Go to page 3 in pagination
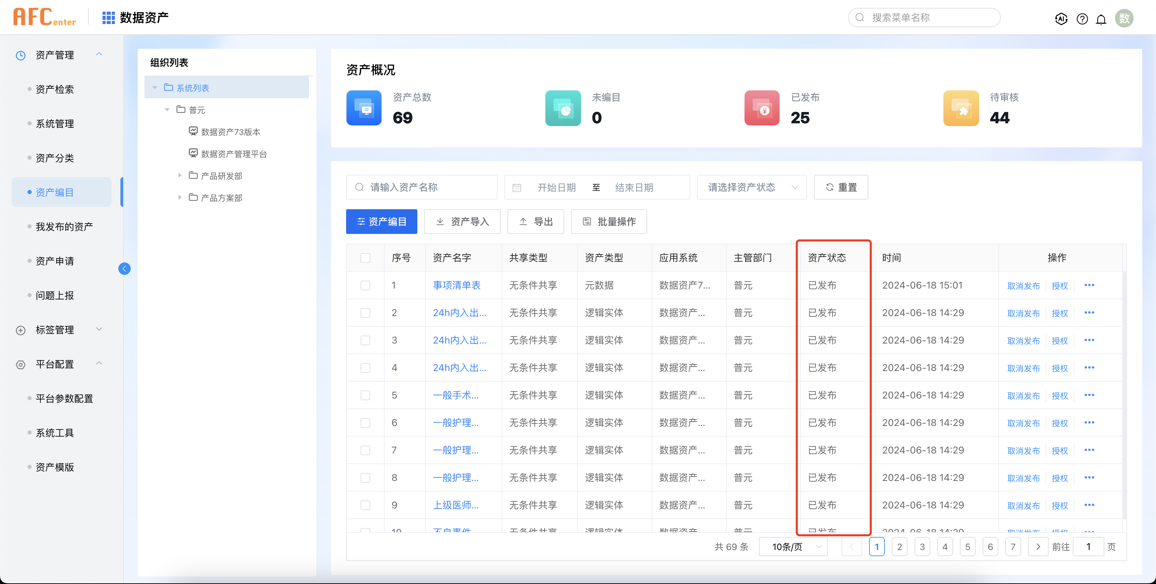This screenshot has height=584, width=1156. (x=922, y=546)
